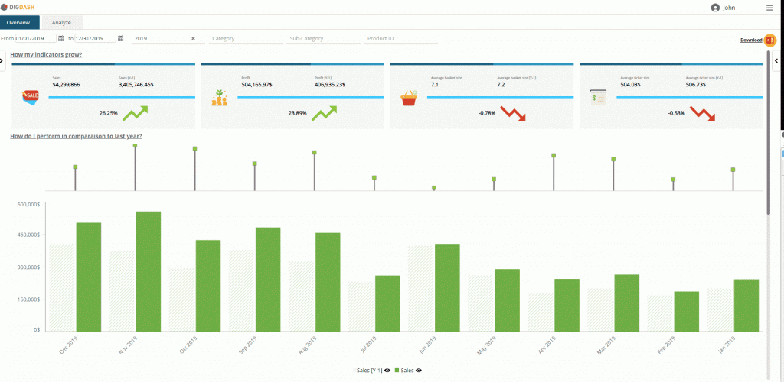The width and height of the screenshot is (784, 382).
Task: Toggle visibility of Sales series
Action: (419, 371)
